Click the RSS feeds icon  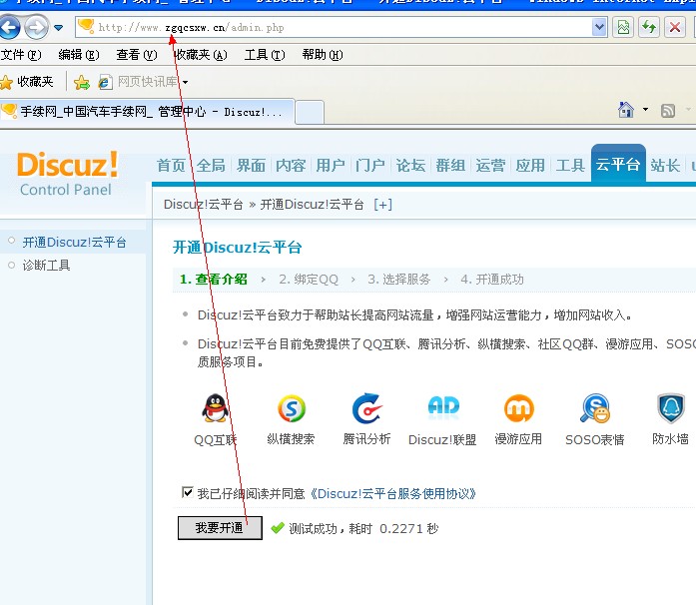668,111
